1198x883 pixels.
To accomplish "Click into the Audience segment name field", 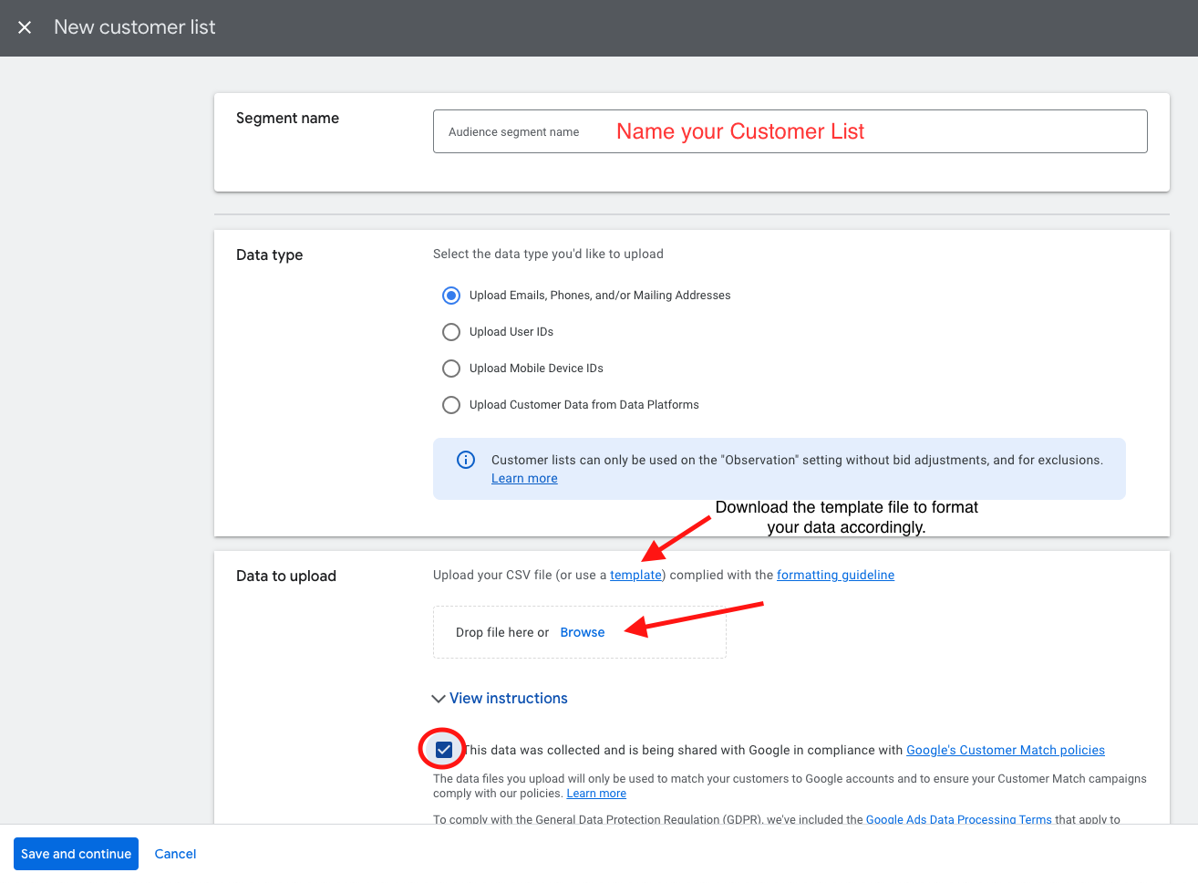I will [789, 131].
